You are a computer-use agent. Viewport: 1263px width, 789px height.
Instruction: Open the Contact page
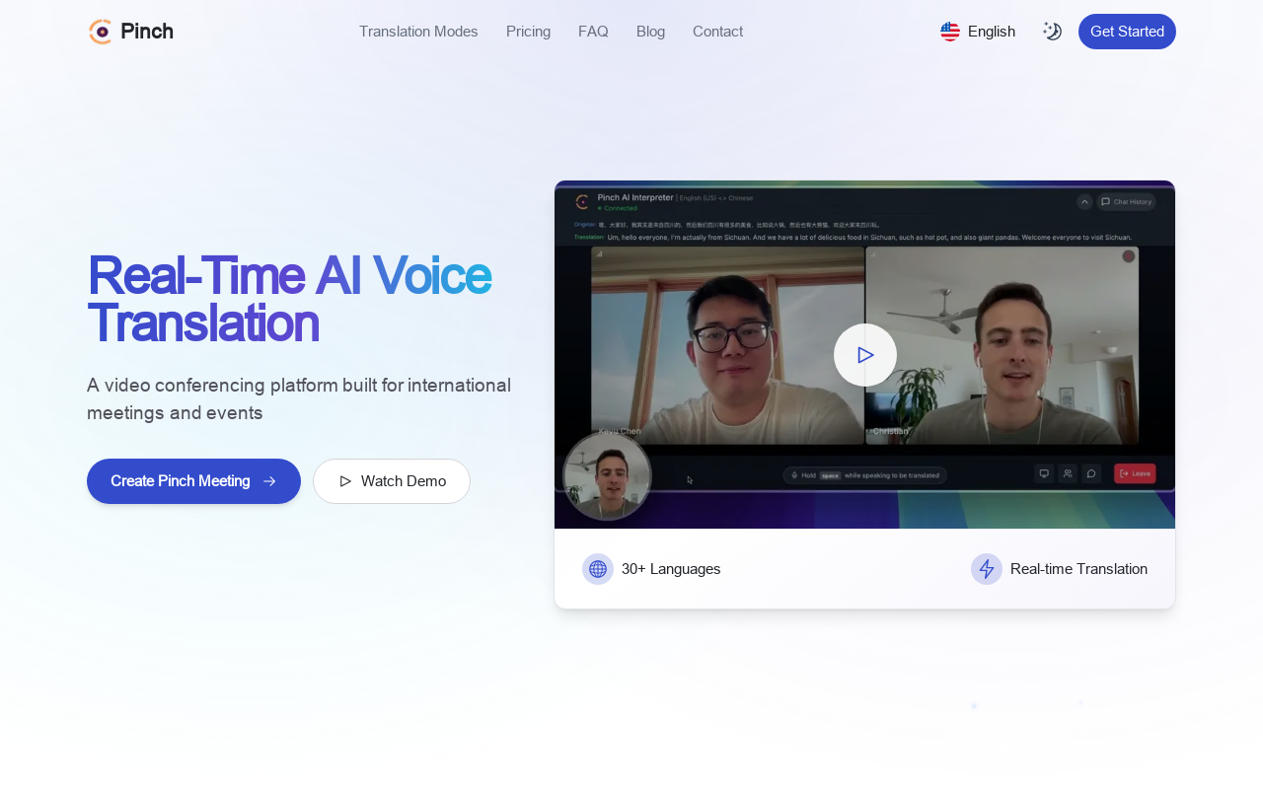(x=717, y=32)
